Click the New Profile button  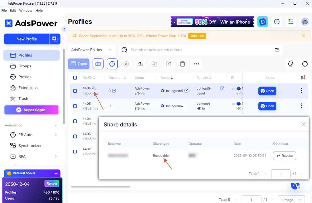[27, 39]
